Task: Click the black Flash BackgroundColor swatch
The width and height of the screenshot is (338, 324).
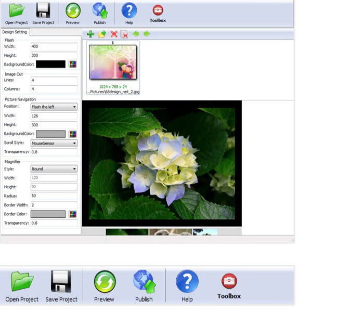Action: click(x=48, y=64)
